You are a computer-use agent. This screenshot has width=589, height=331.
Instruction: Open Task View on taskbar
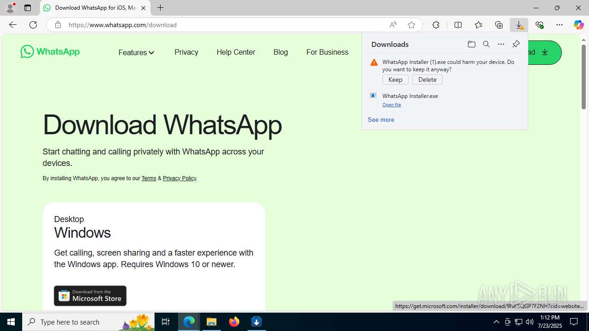pyautogui.click(x=166, y=322)
